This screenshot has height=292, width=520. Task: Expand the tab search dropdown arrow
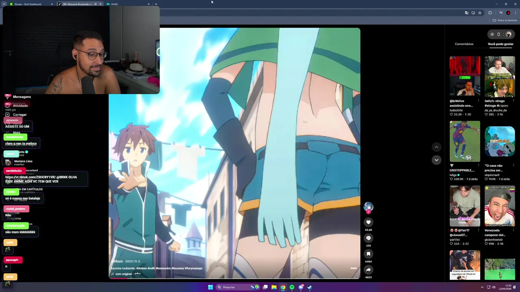pyautogui.click(x=4, y=4)
